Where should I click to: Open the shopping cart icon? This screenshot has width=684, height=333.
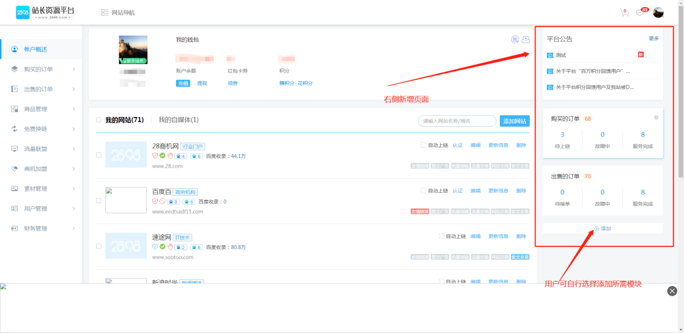point(625,13)
